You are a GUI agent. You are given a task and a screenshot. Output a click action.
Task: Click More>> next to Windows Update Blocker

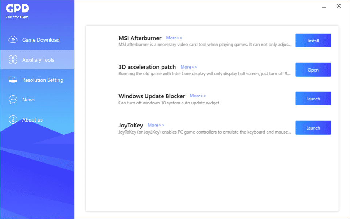pos(198,96)
